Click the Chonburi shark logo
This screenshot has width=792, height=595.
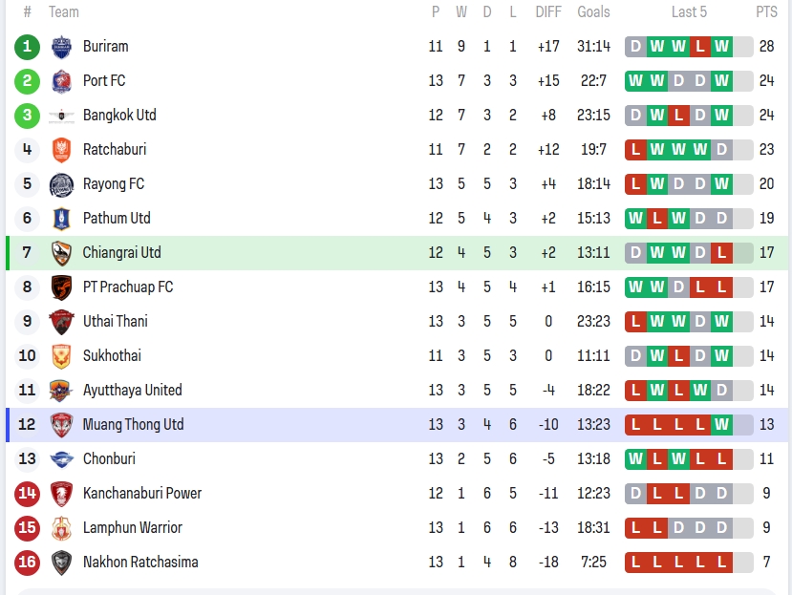(61, 459)
